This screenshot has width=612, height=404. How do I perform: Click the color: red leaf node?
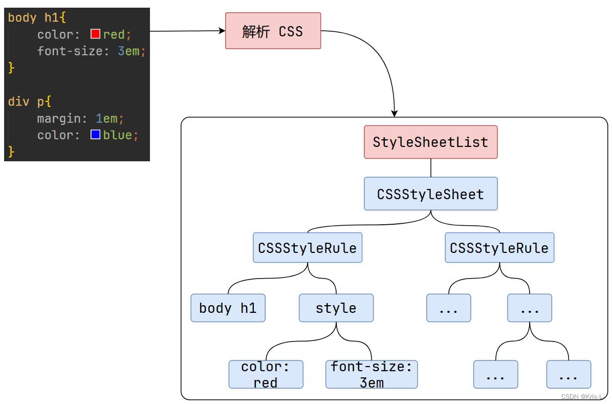(266, 374)
